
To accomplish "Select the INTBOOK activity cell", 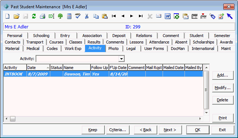I will coord(15,74).
